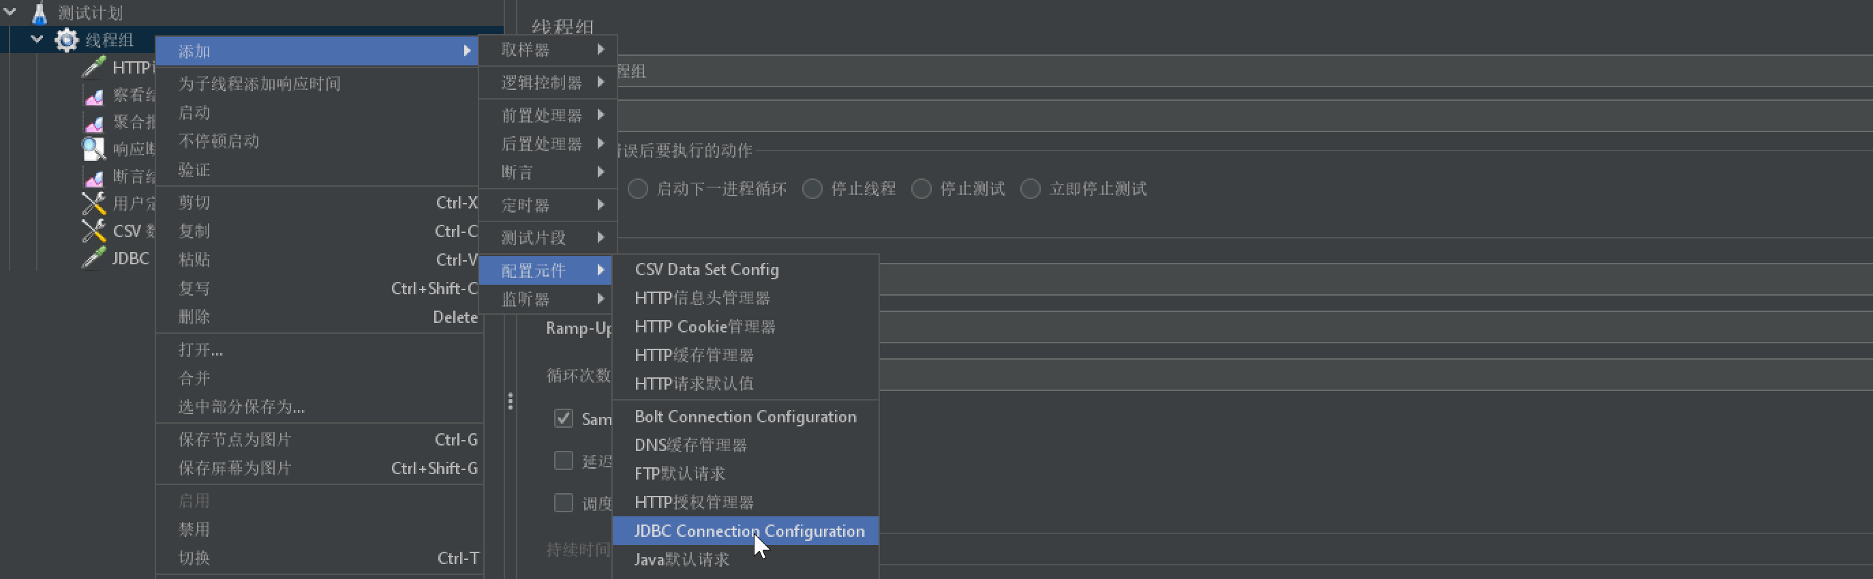Expand the 取样器 submenu
The height and width of the screenshot is (579, 1873).
click(x=548, y=50)
